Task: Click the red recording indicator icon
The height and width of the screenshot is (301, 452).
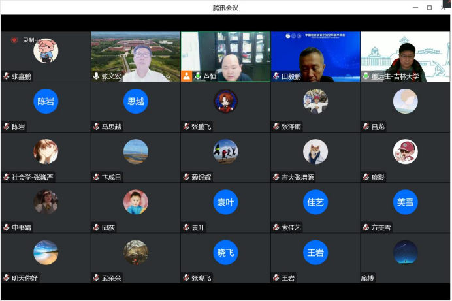Action: click(x=14, y=40)
